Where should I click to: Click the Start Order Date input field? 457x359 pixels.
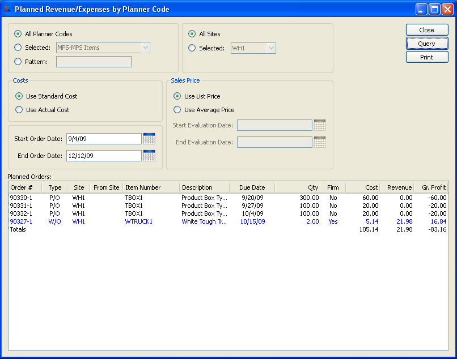(x=103, y=139)
